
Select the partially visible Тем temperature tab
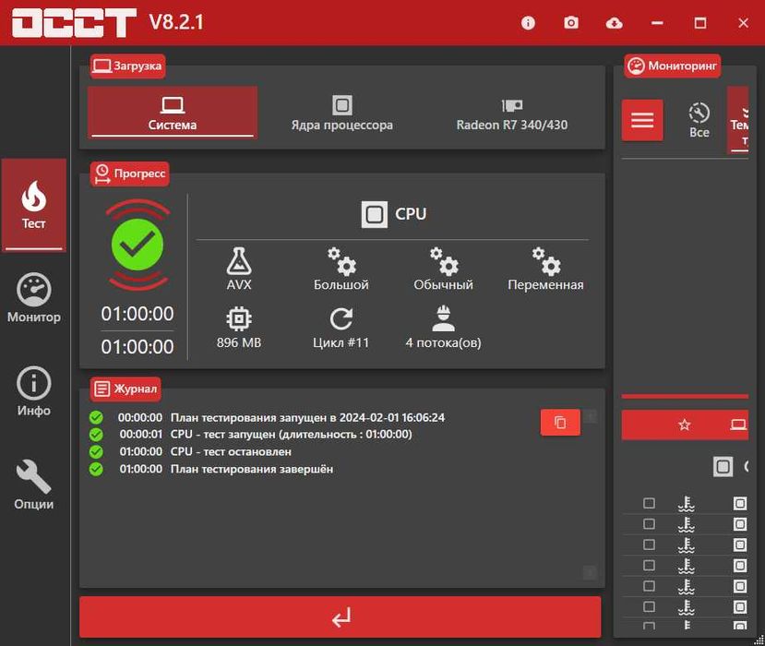click(x=738, y=120)
